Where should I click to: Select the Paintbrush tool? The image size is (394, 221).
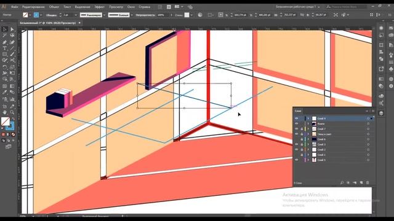[x=12, y=54]
